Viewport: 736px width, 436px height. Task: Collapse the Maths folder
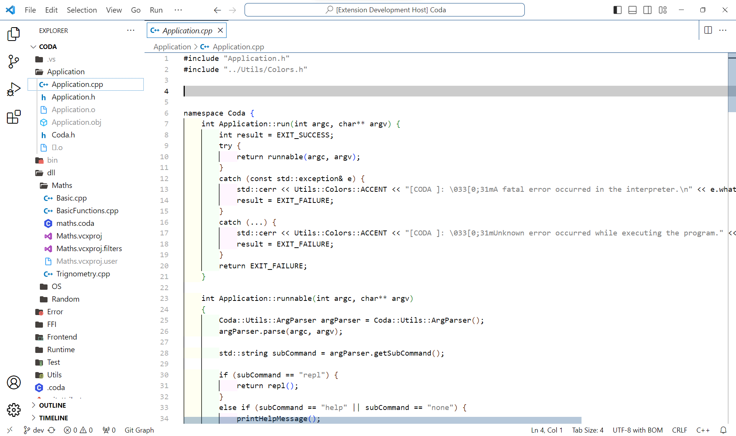click(87, 186)
